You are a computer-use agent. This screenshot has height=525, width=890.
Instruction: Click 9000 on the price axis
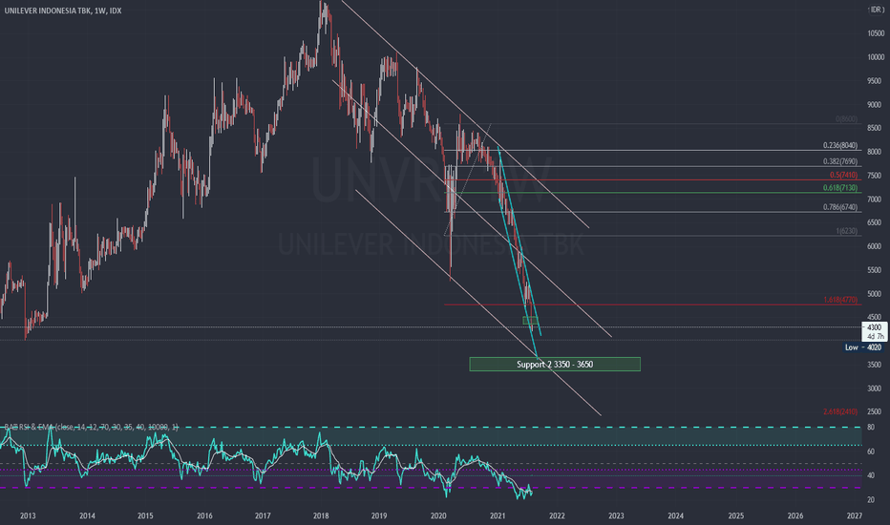click(x=874, y=105)
